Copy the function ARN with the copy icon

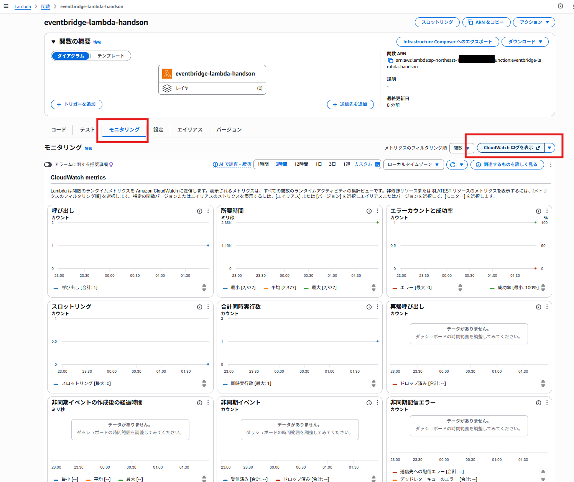pos(390,61)
